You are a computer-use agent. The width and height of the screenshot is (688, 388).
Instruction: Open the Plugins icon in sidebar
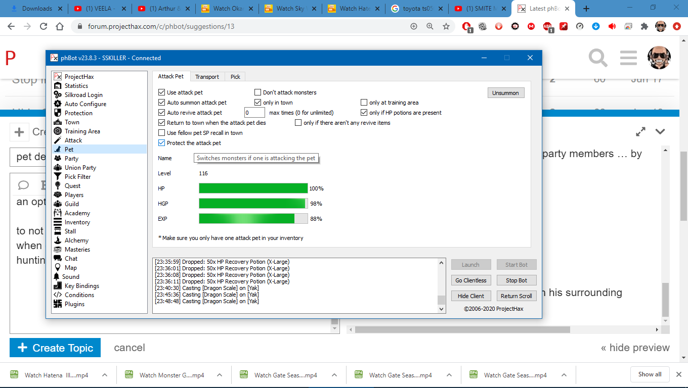58,304
